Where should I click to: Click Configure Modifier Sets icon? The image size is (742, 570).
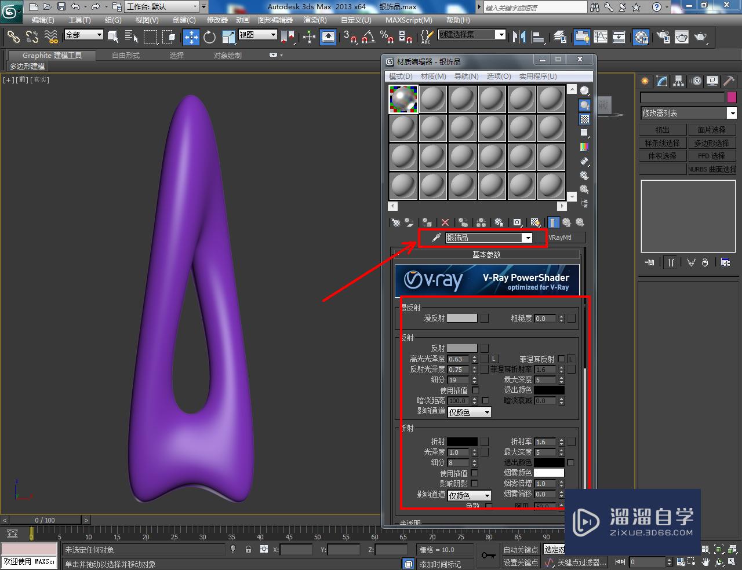pyautogui.click(x=725, y=262)
